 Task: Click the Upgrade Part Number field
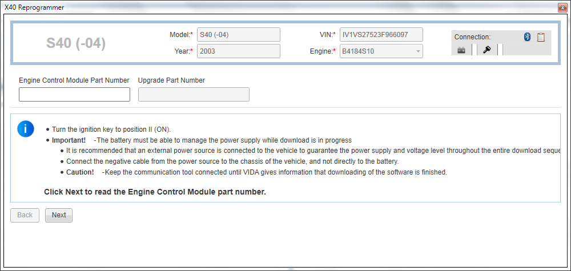click(x=194, y=95)
